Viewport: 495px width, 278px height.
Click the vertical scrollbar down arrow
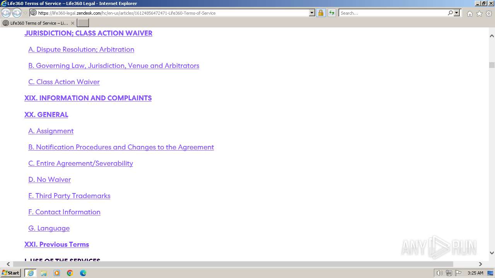[x=492, y=253]
